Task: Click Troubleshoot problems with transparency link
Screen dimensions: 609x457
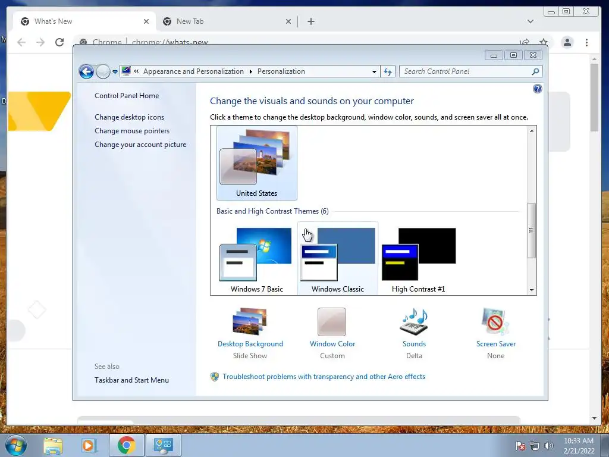Action: 324,377
